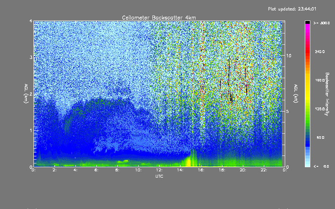Click the pale cyan 0.0 bottom of colorbar
Image resolution: width=335 pixels, height=209 pixels.
click(307, 165)
